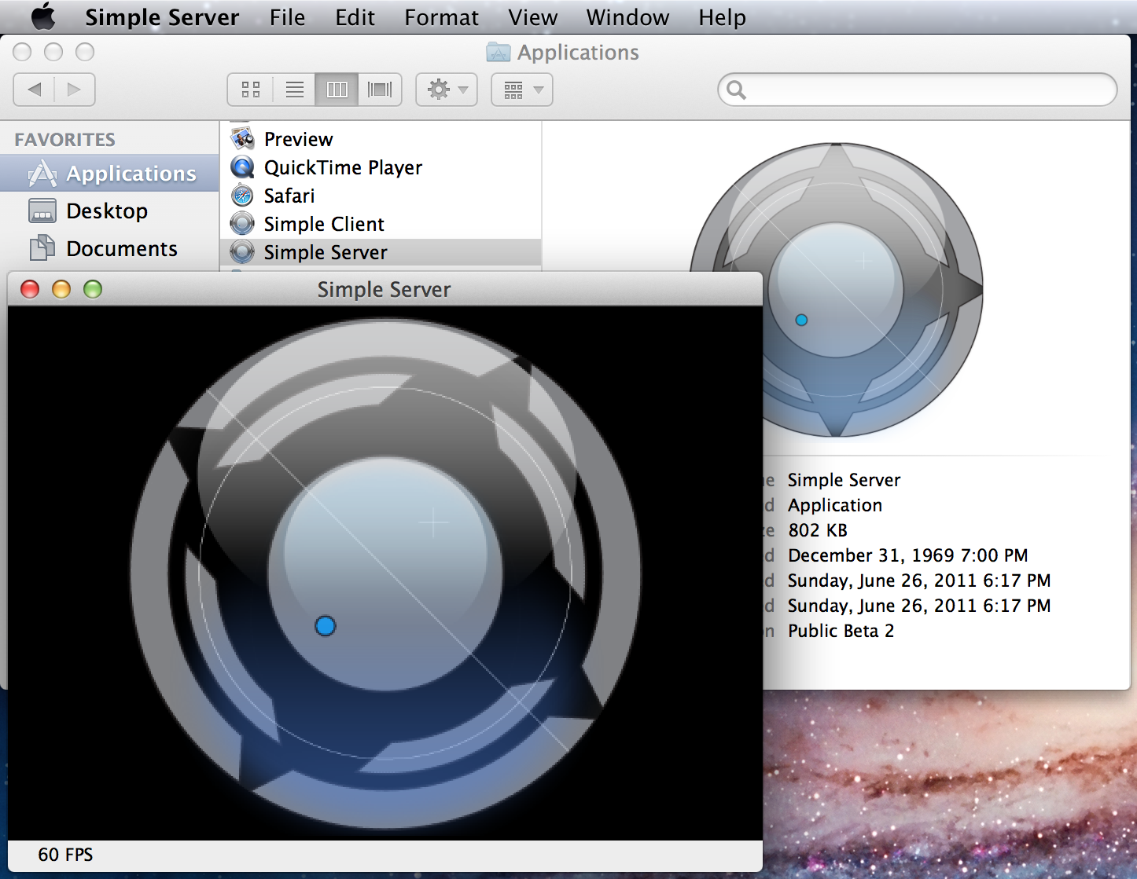Go forward in Finder window

point(75,90)
